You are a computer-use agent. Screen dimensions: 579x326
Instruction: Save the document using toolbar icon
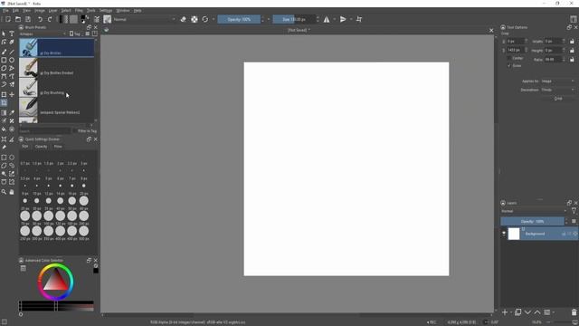(x=28, y=19)
